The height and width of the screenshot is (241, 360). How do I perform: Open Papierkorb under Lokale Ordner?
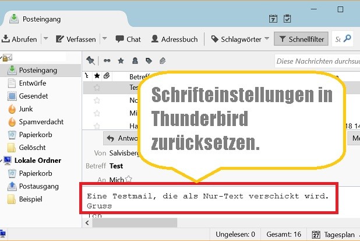[x=36, y=173]
